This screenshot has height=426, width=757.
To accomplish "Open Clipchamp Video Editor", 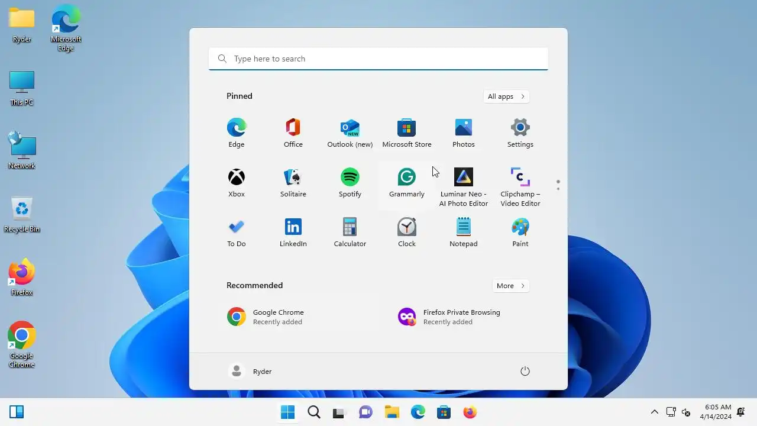I will [520, 187].
